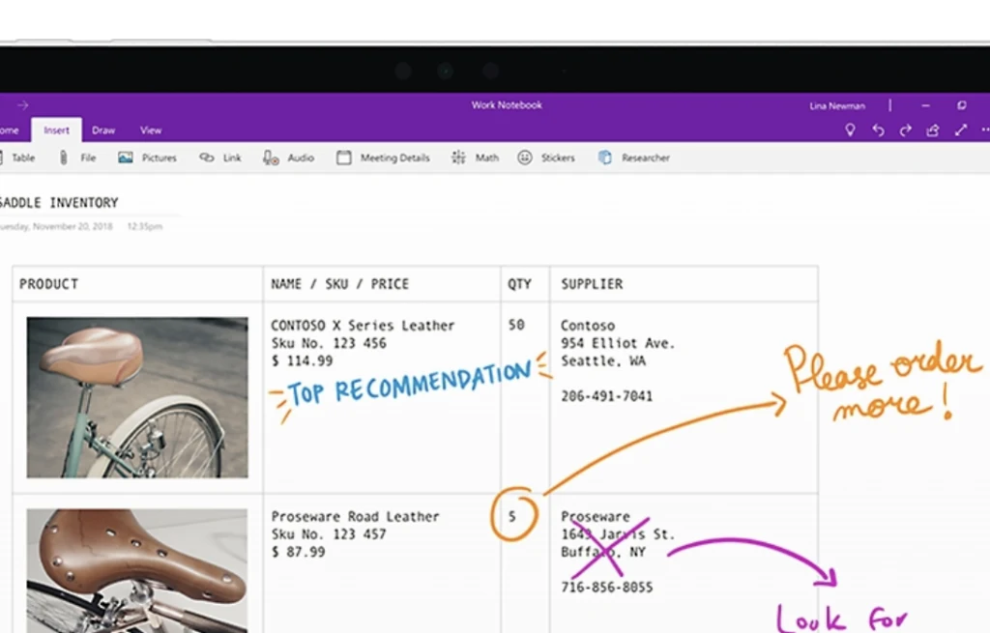Click the Share icon in title area
The image size is (990, 633).
(933, 130)
